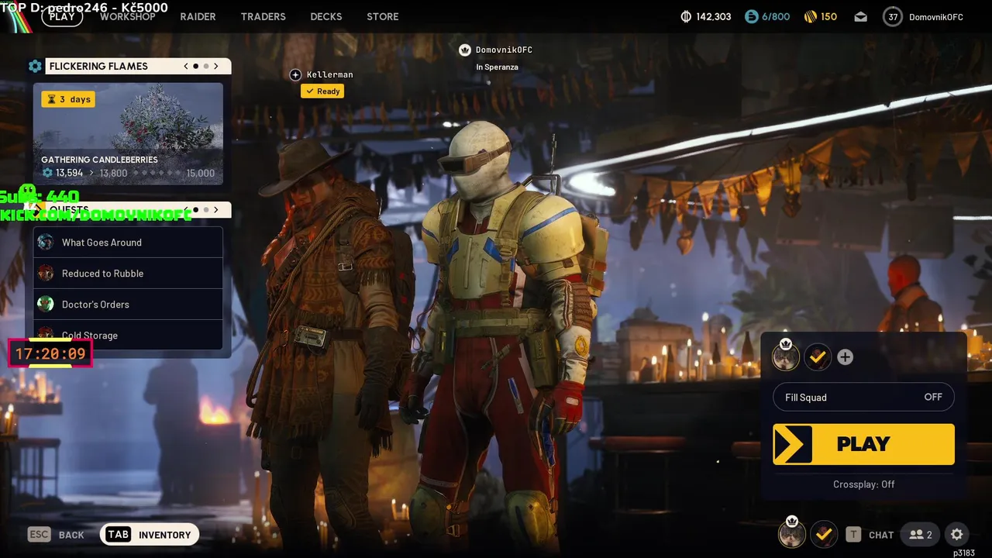The width and height of the screenshot is (992, 558).
Task: Go to previous Flickering Flames page chevron
Action: coord(186,67)
